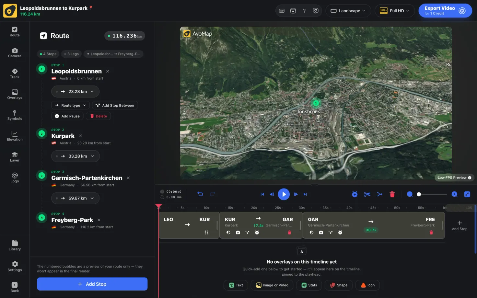Open the Camera panel in sidebar
Viewport: 477px width, 298px height.
pos(15,53)
